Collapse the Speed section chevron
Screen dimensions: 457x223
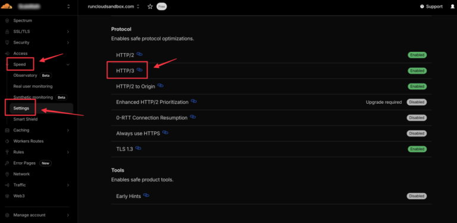click(68, 64)
